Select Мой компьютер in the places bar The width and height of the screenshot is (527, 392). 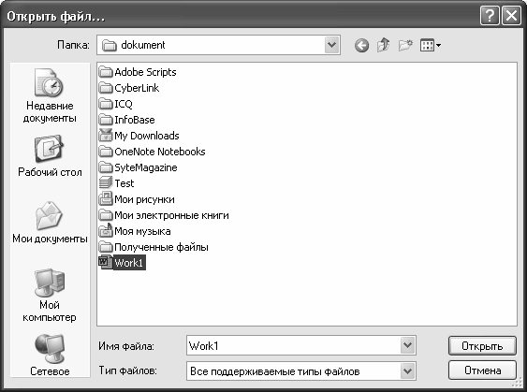(50, 296)
